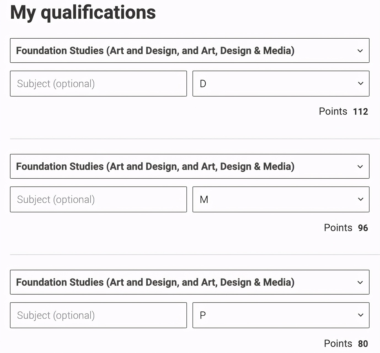Focus the Subject field above Points 112
Image resolution: width=380 pixels, height=353 pixels.
coord(98,84)
